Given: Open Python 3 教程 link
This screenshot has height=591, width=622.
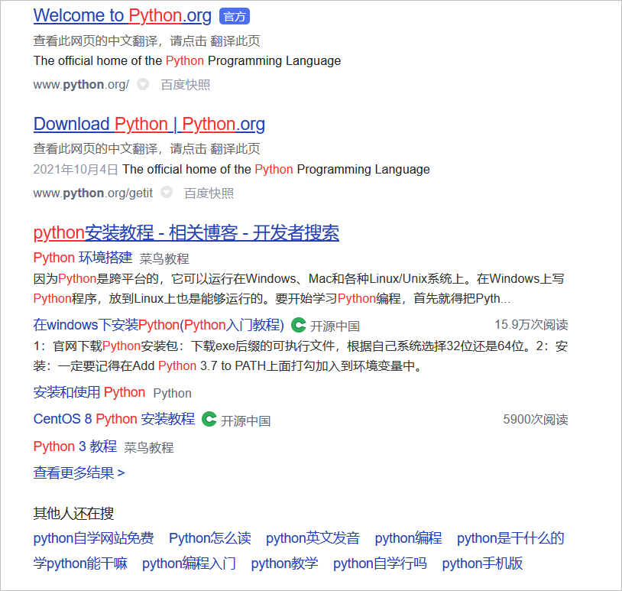Looking at the screenshot, I should (75, 446).
